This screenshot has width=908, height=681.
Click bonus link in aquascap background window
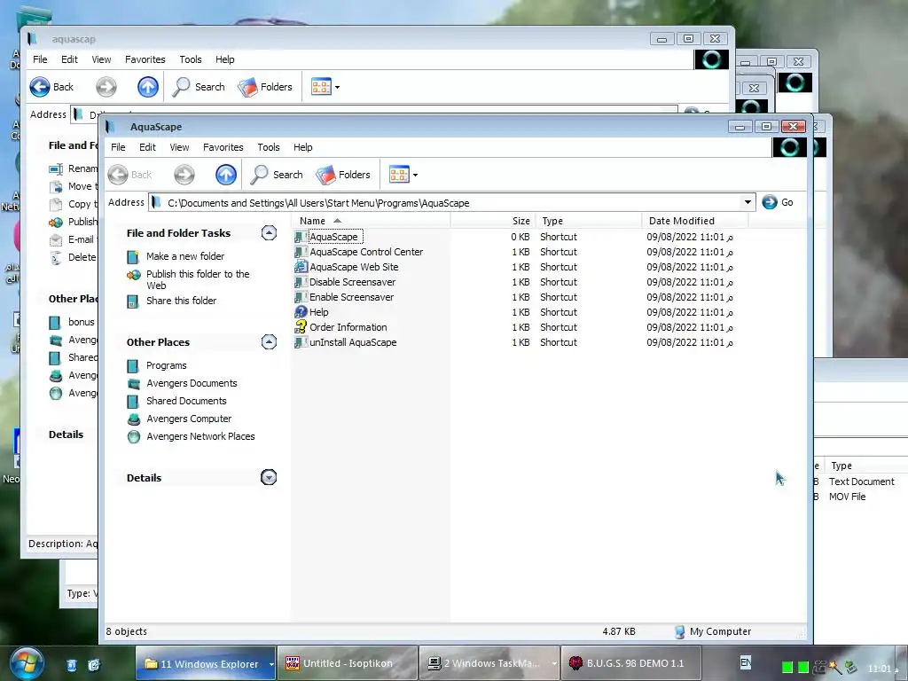pyautogui.click(x=81, y=322)
